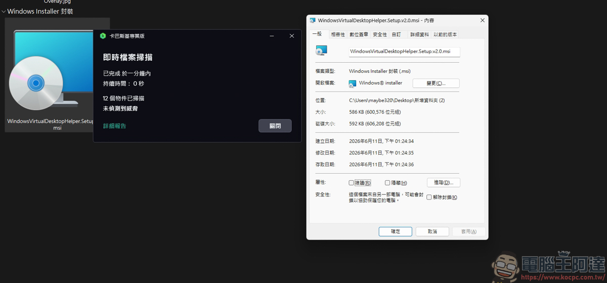Close the msi properties dialog
This screenshot has width=607, height=283.
click(x=482, y=20)
